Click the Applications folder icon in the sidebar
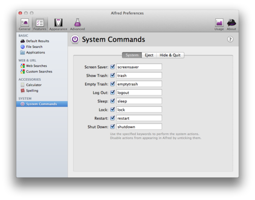 (x=22, y=53)
